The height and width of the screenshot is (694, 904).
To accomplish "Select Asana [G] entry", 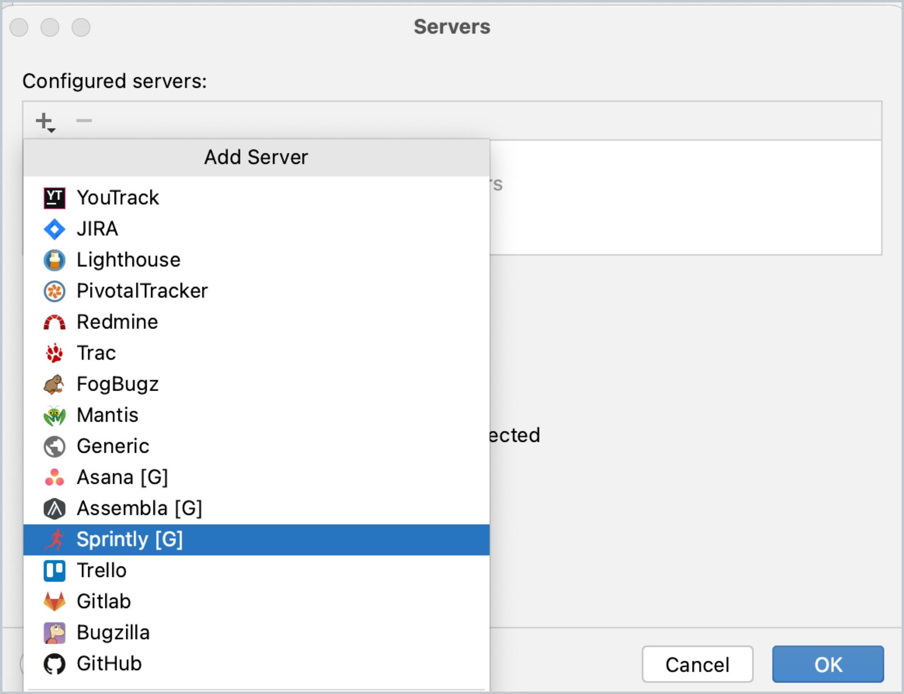I will tap(256, 478).
